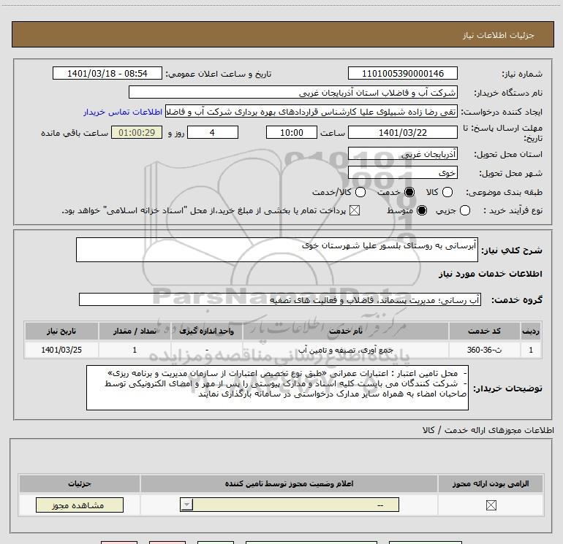
Task: Click the اعلام وضعیت مجوز column header
Action: point(289,483)
